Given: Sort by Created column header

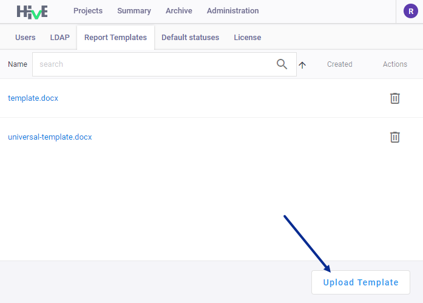Looking at the screenshot, I should point(340,64).
